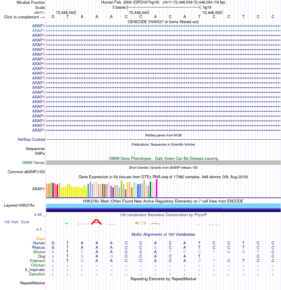Select the 'Elephant' alignment row label
The width and height of the screenshot is (281, 290).
[38, 261]
